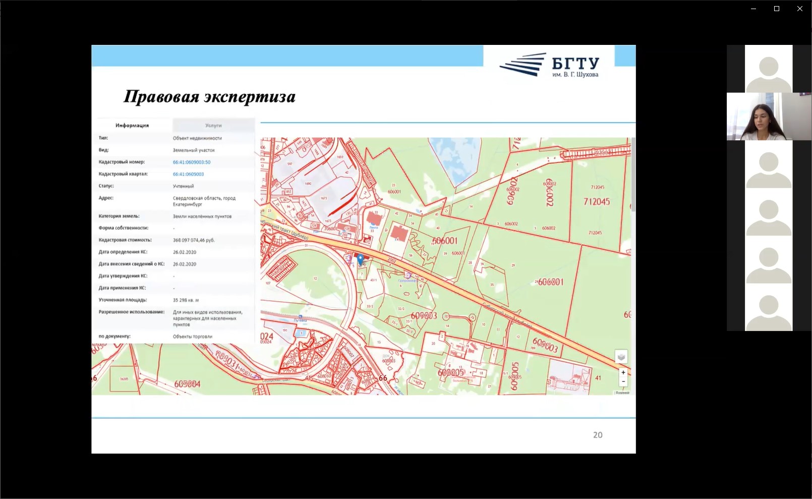
Task: Click the map's vertical scrollbar
Action: [633, 174]
